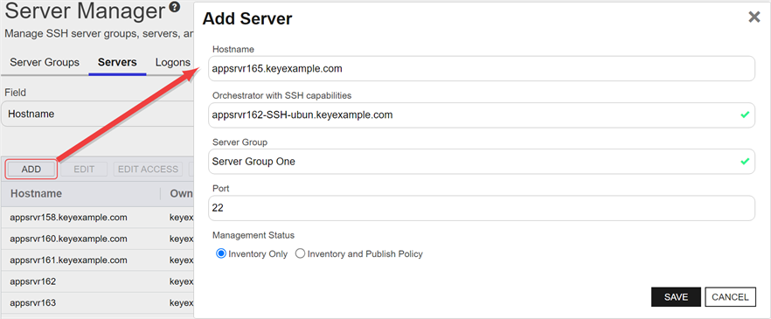The height and width of the screenshot is (319, 771).
Task: Sort by the Hostname column header
Action: coord(37,194)
